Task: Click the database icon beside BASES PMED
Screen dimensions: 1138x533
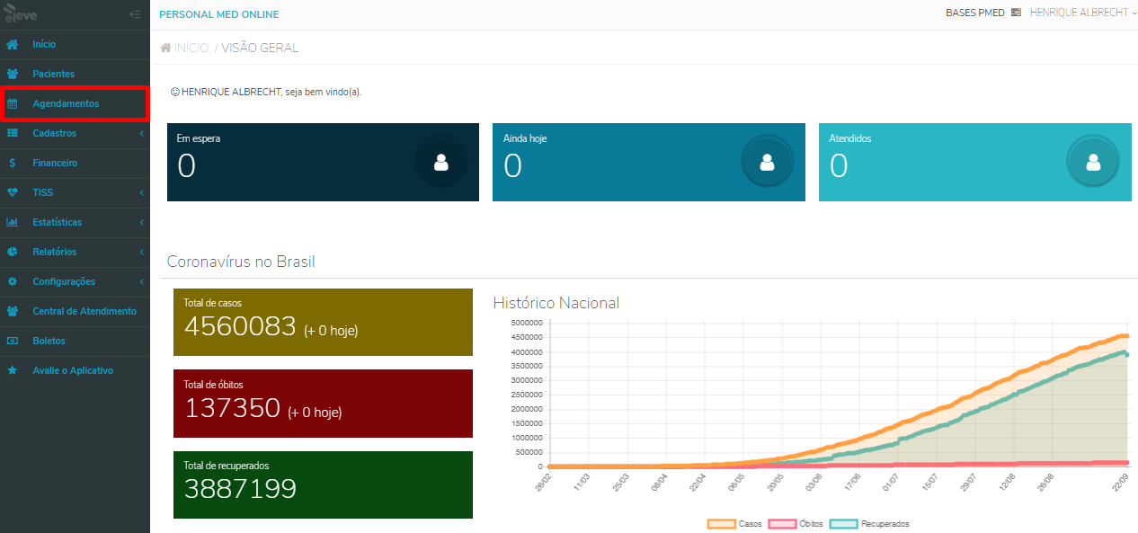Action: pos(1016,13)
